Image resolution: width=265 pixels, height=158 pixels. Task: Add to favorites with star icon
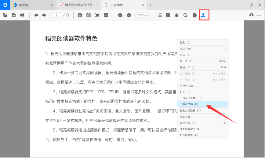click(x=176, y=15)
